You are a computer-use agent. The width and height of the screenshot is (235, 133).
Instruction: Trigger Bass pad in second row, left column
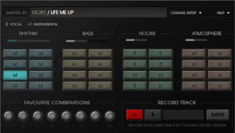click(x=75, y=64)
